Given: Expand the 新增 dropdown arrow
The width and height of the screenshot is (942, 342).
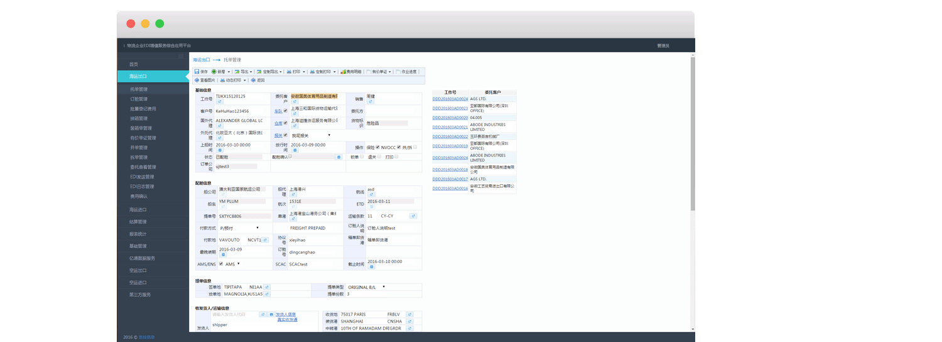Looking at the screenshot, I should [x=229, y=72].
